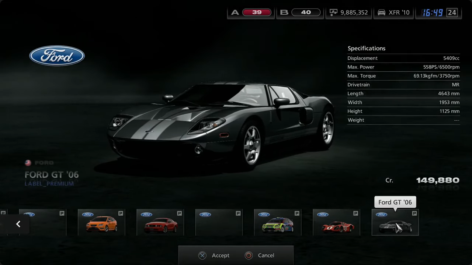Screen dimensions: 472x265
Task: Select the green rally Ford Focus thumbnail
Action: point(278,223)
